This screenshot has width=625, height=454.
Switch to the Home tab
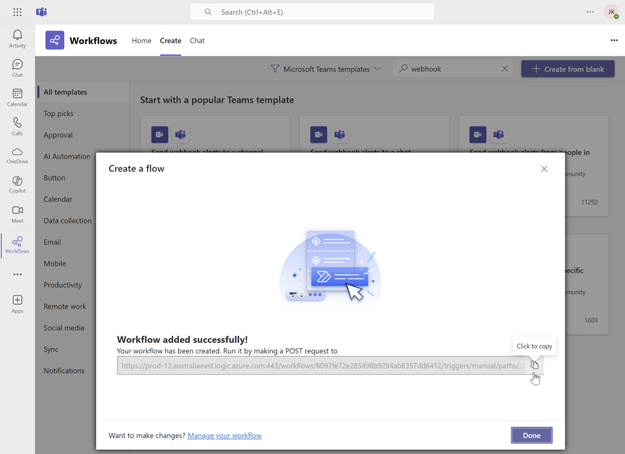tap(141, 41)
